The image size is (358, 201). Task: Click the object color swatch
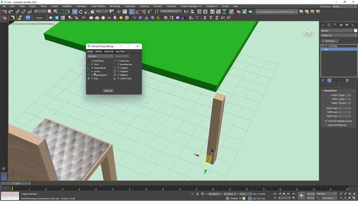point(356,31)
